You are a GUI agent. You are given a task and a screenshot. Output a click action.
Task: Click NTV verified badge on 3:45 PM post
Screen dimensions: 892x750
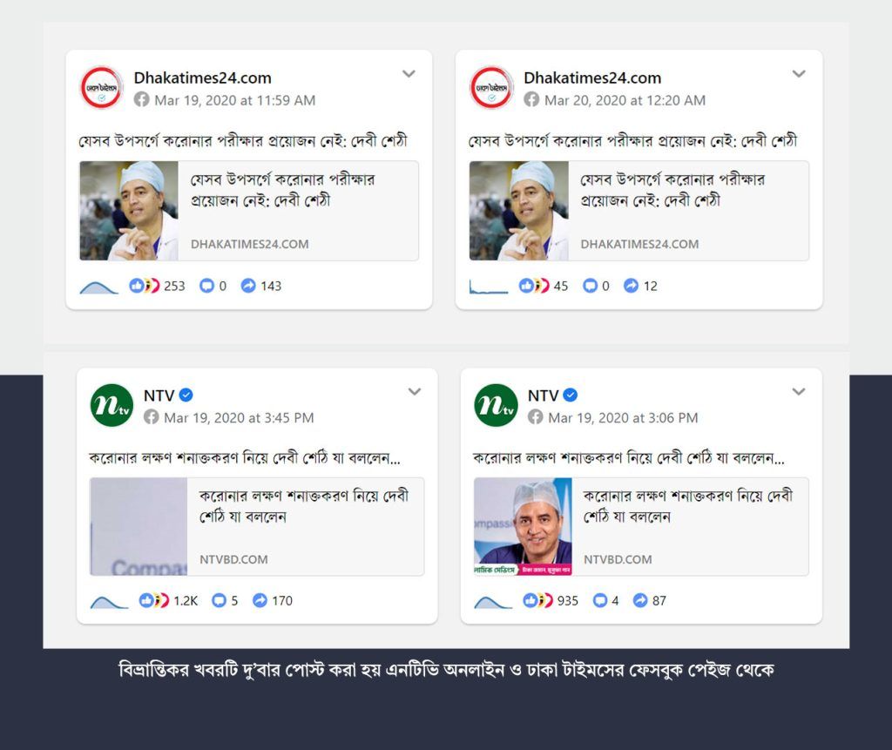click(x=186, y=395)
